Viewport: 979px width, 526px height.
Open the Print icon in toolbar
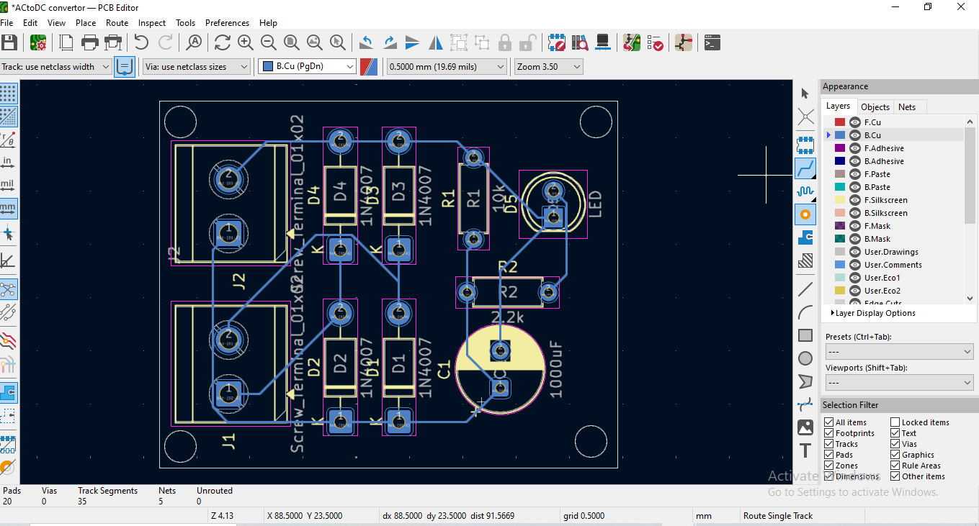pos(89,43)
